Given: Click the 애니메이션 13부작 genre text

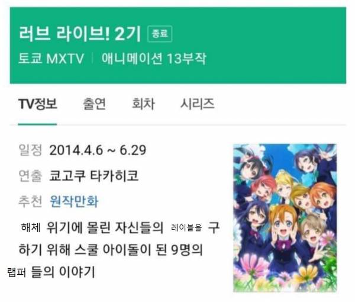Looking at the screenshot, I should [x=154, y=59].
